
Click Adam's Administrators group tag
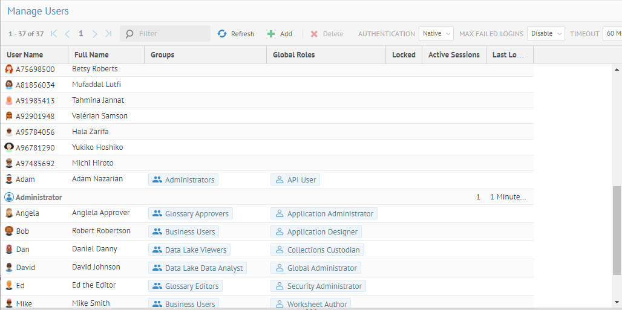pos(183,179)
